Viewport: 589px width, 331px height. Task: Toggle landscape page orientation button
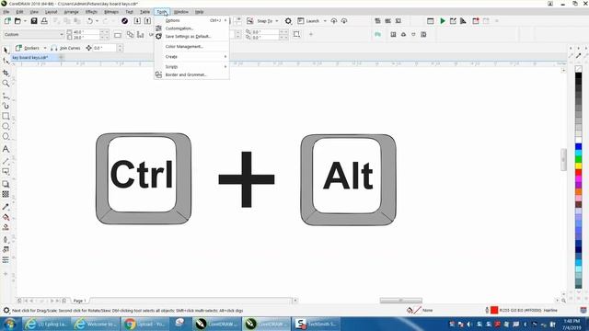click(118, 35)
